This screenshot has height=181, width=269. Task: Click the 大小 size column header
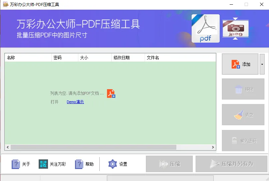click(x=95, y=58)
